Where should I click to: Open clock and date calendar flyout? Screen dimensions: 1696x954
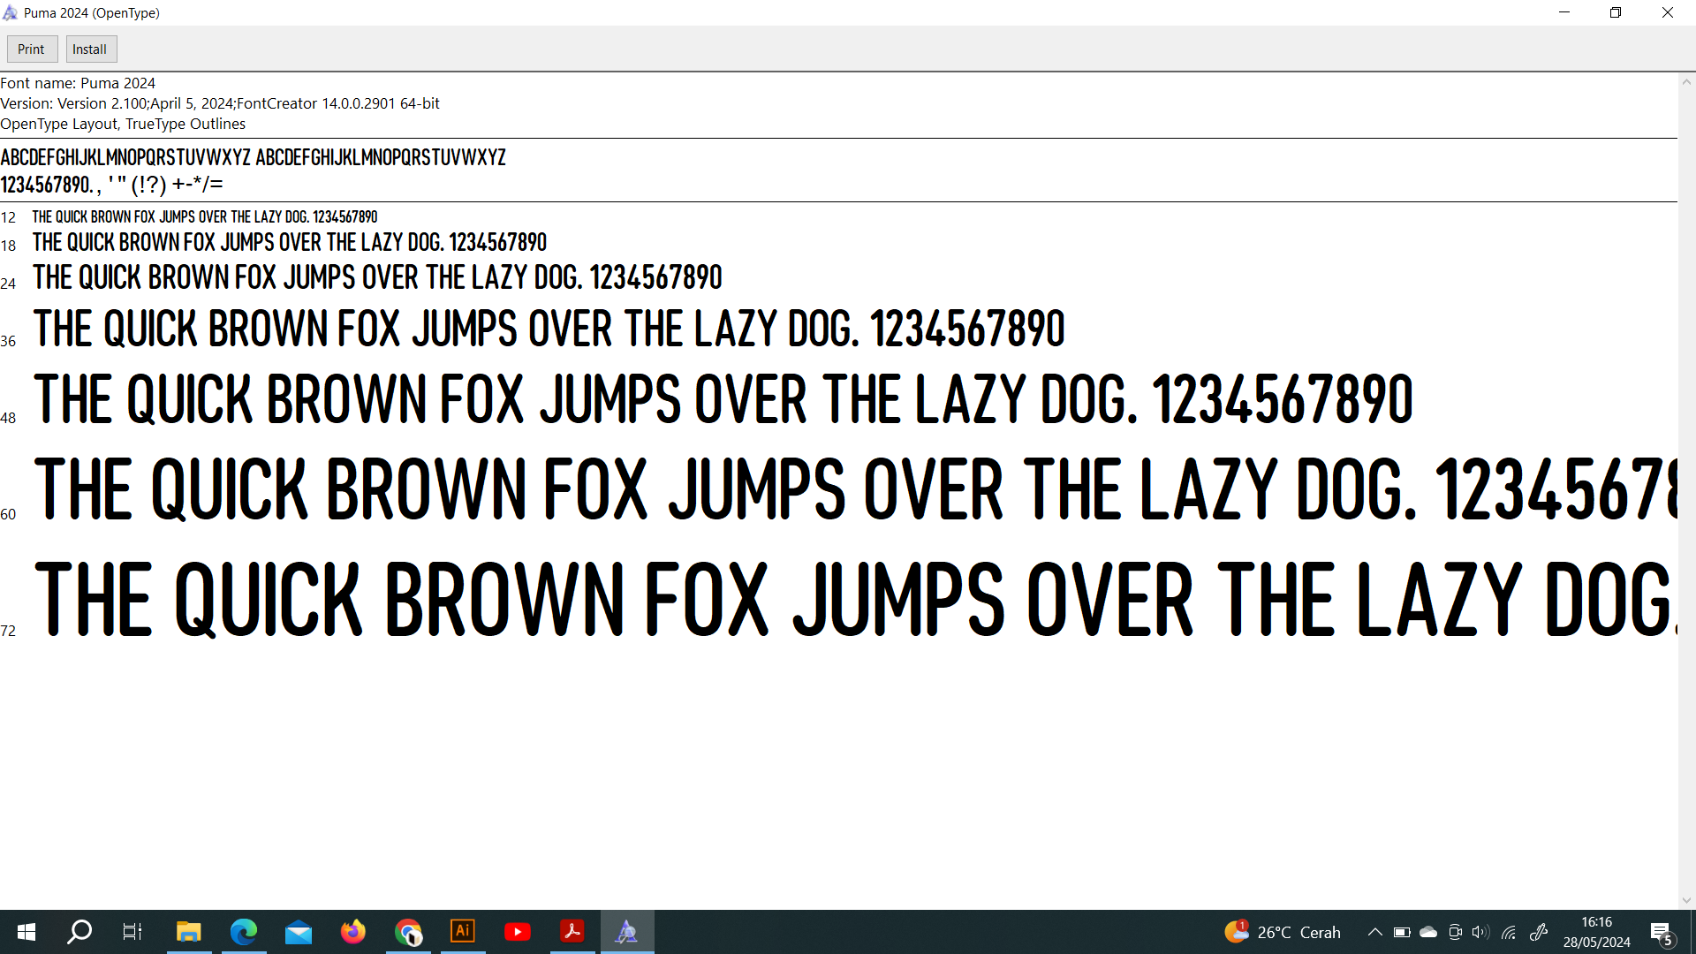pos(1596,932)
